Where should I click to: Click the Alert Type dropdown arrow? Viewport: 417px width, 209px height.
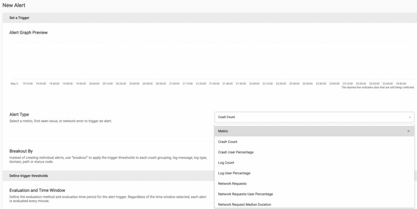pos(410,117)
